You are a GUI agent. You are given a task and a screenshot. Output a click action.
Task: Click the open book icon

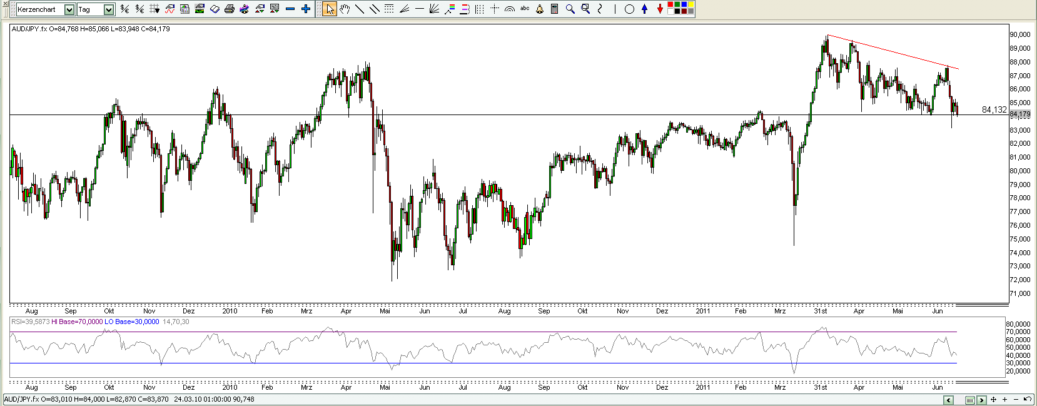tap(215, 9)
